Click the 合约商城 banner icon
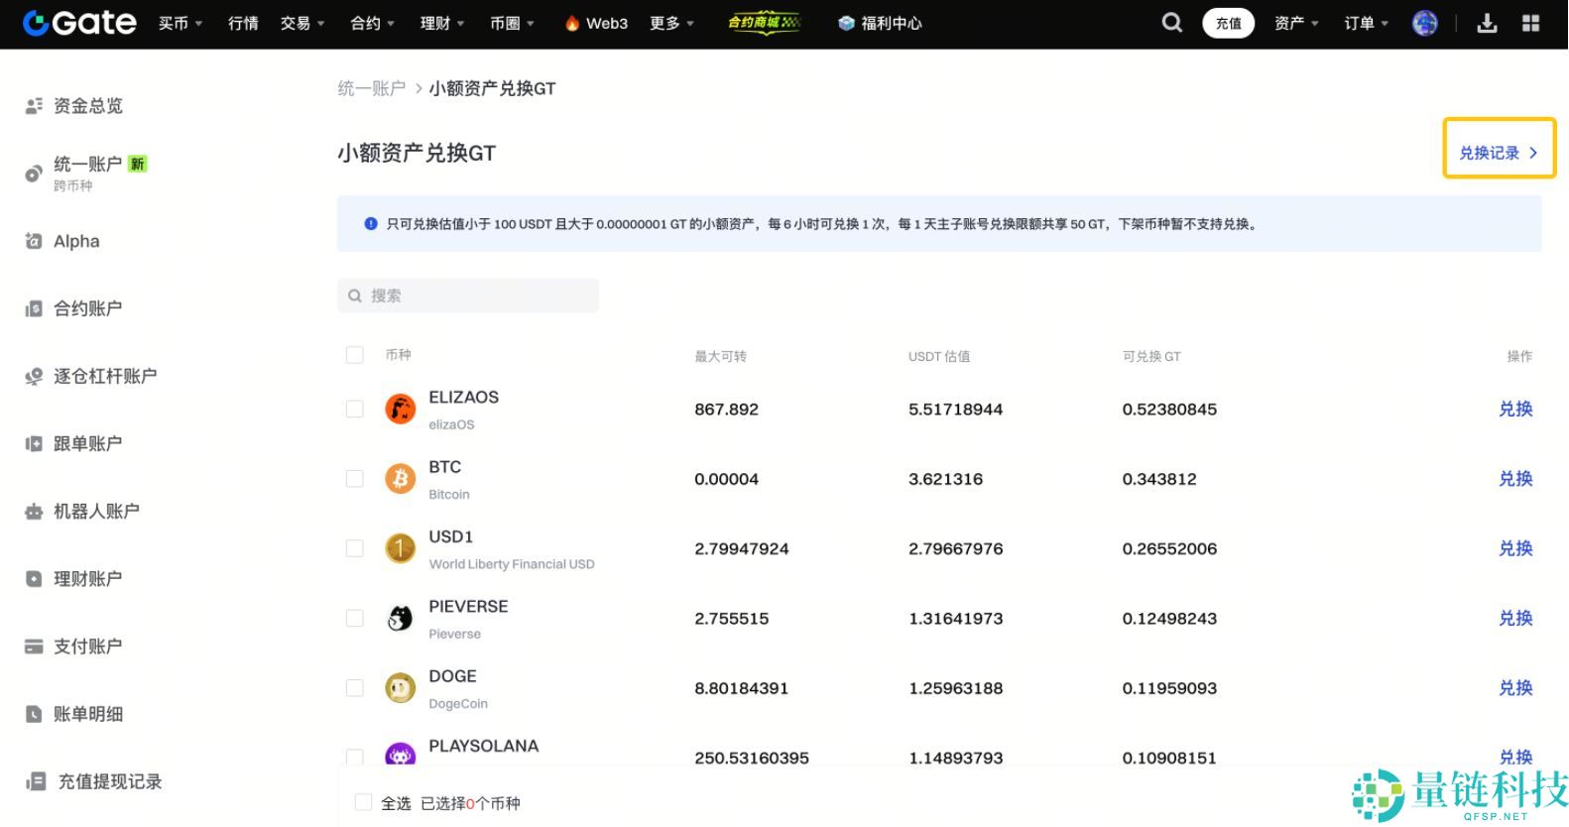Screen dimensions: 1569x827 764,23
